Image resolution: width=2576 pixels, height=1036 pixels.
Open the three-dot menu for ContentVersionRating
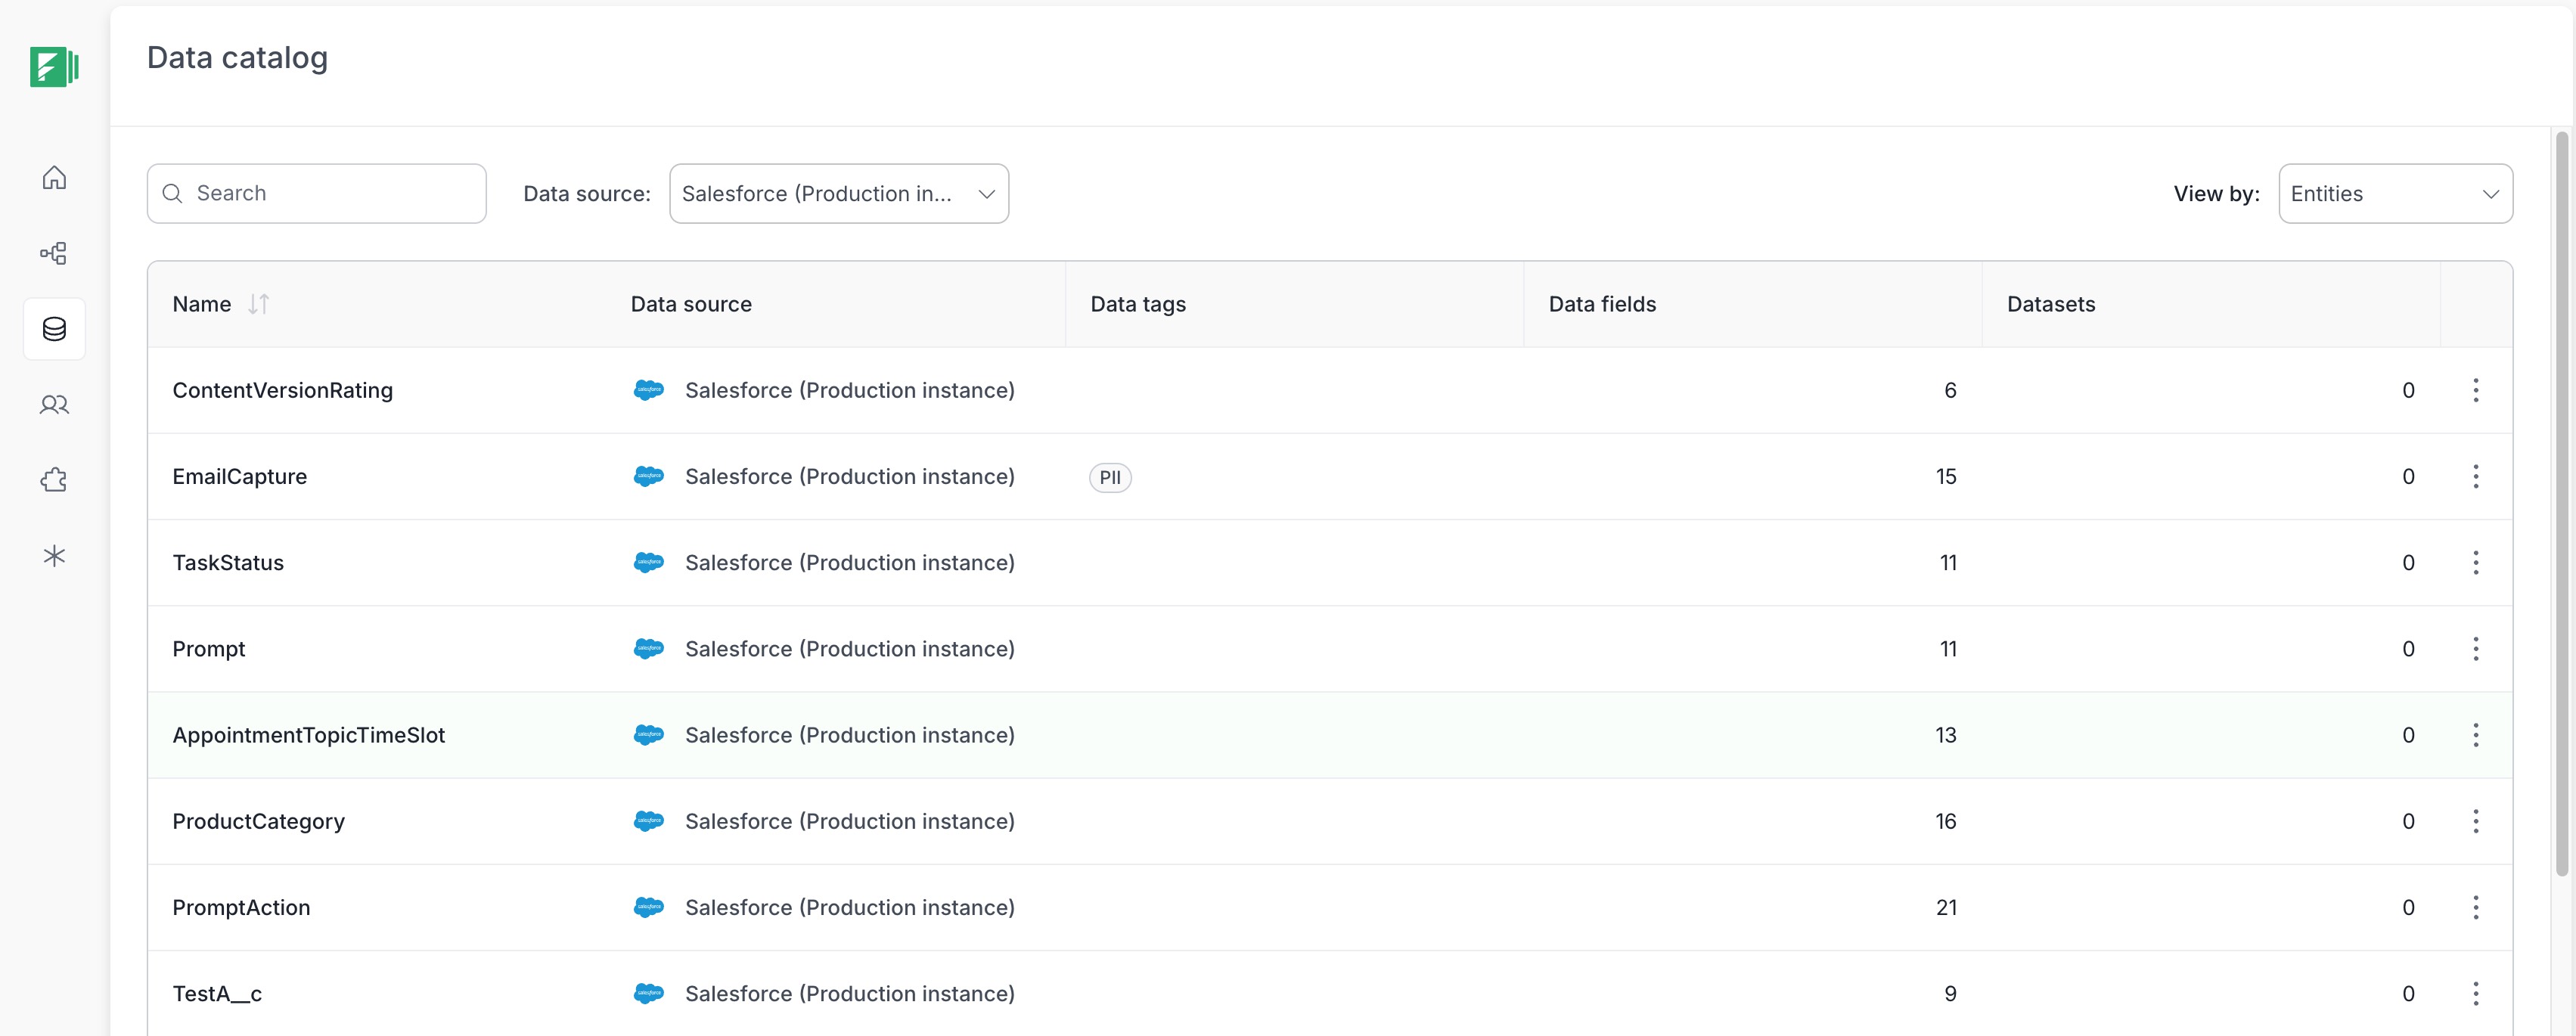click(x=2475, y=390)
